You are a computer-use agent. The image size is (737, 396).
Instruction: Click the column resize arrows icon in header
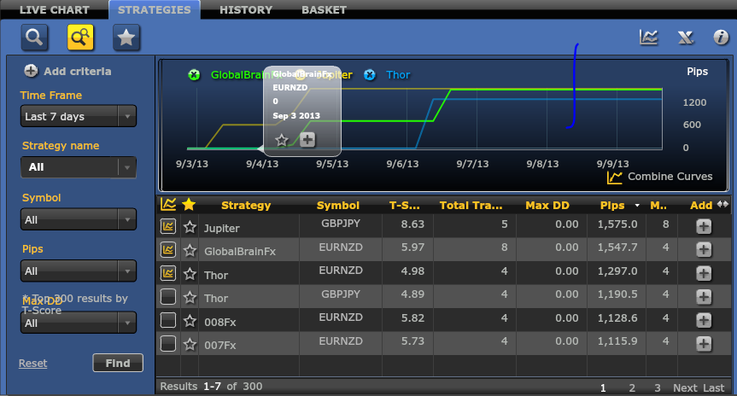click(722, 204)
